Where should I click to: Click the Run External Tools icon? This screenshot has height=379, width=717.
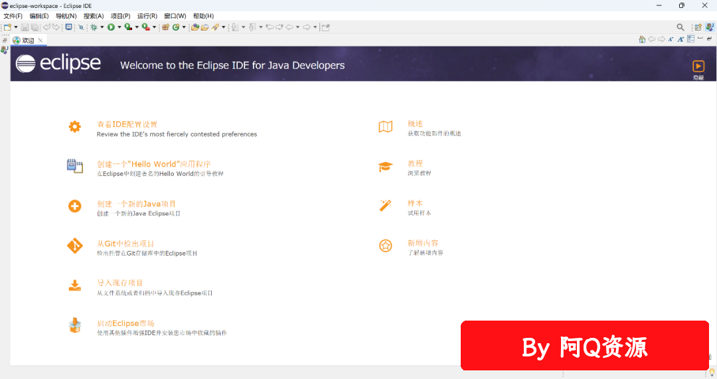tap(146, 27)
